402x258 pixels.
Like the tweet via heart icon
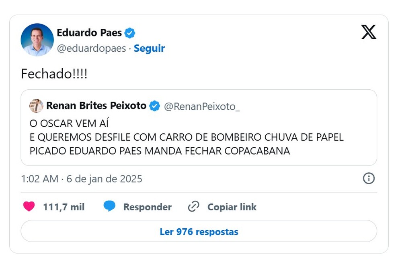click(29, 207)
